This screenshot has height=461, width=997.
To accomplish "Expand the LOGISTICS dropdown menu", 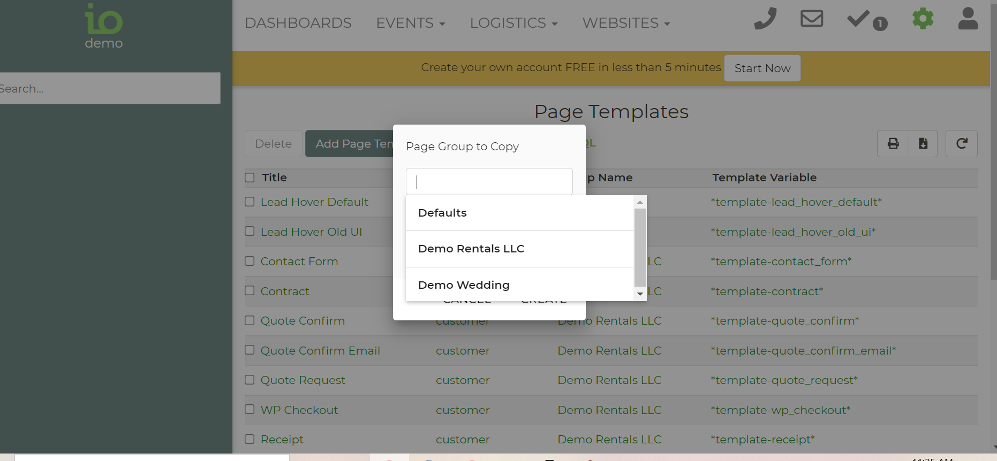I will coord(513,23).
